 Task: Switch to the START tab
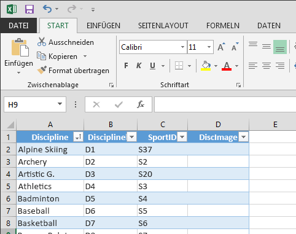pos(58,26)
